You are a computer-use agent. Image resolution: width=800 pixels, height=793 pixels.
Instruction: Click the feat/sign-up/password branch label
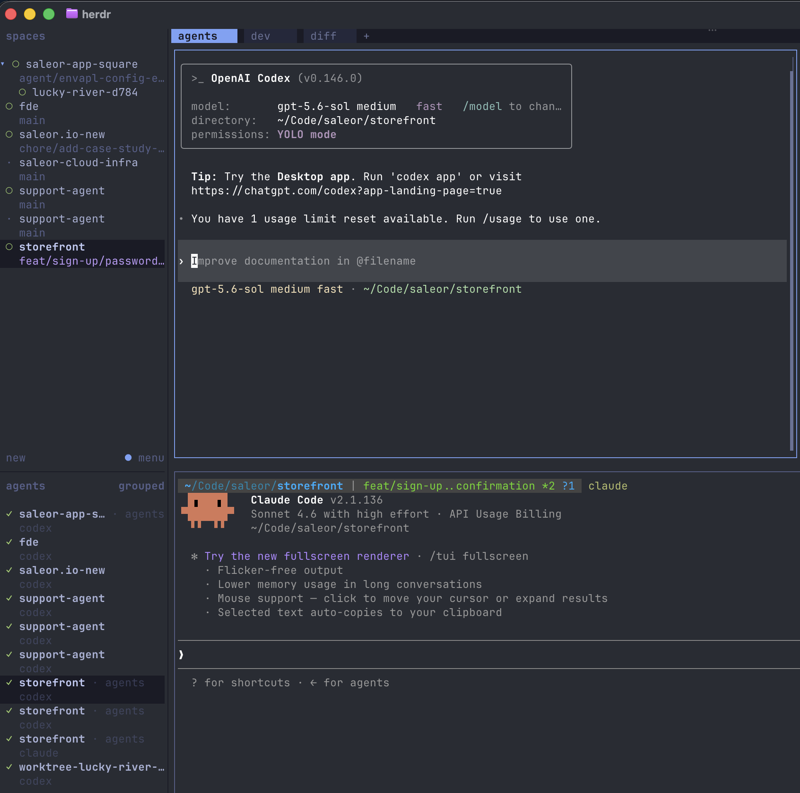point(91,261)
